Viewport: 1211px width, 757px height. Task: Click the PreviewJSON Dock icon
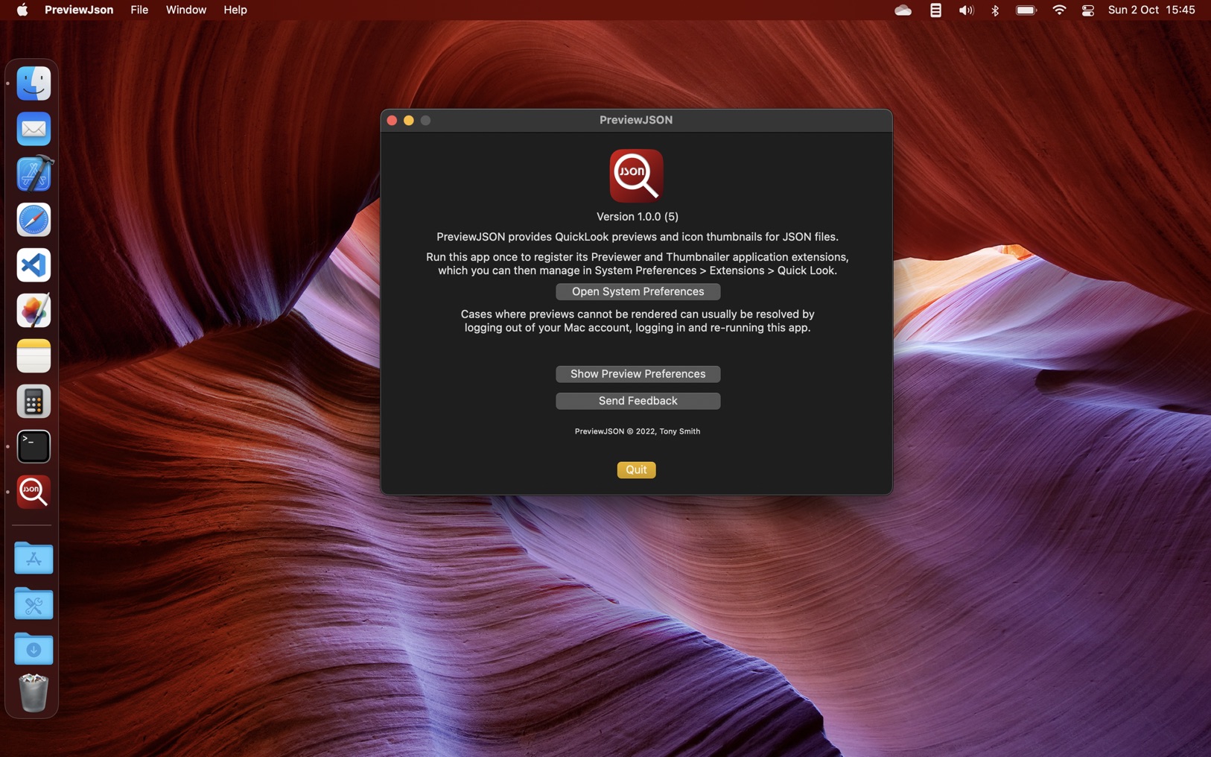[34, 492]
